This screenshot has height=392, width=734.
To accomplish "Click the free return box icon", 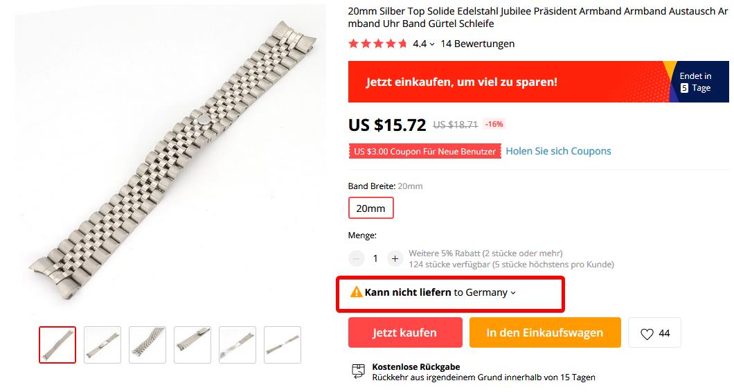I will click(x=358, y=371).
